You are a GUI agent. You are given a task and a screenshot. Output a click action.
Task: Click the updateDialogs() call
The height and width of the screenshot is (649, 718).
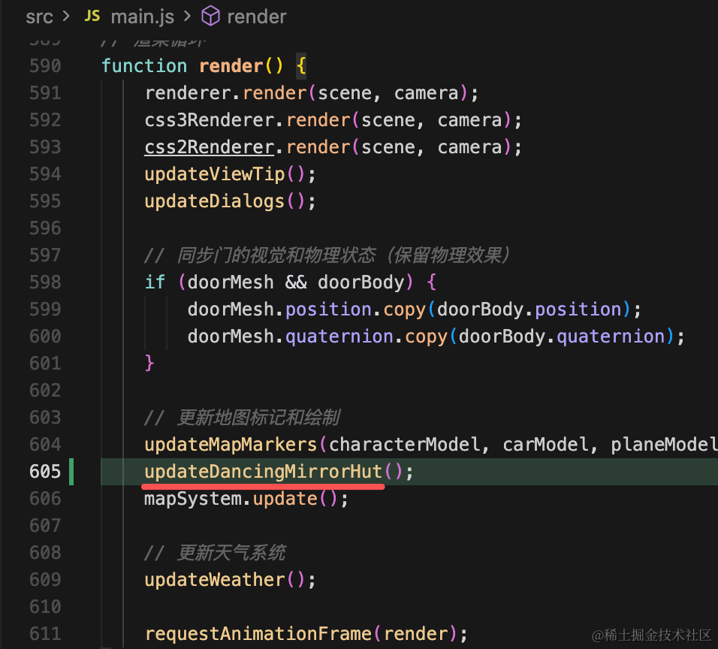231,201
